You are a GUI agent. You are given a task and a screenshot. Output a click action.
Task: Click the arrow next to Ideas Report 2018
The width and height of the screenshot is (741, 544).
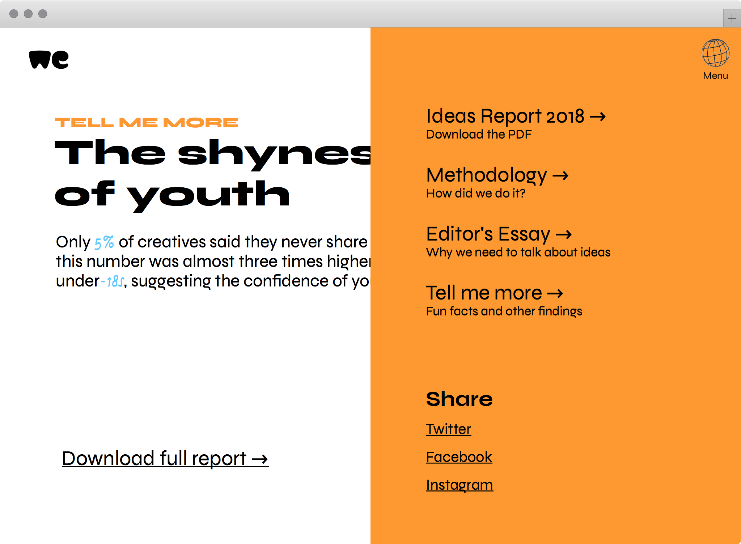(597, 116)
